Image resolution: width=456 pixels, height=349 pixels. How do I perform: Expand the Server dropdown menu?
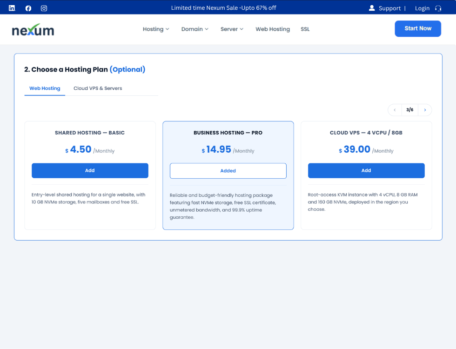coord(232,29)
